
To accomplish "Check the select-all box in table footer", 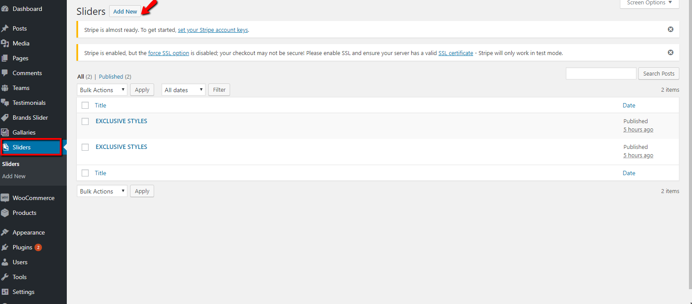I will (x=85, y=173).
